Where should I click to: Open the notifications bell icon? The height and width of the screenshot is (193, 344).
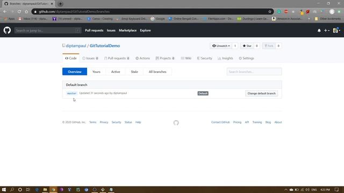coord(319,31)
